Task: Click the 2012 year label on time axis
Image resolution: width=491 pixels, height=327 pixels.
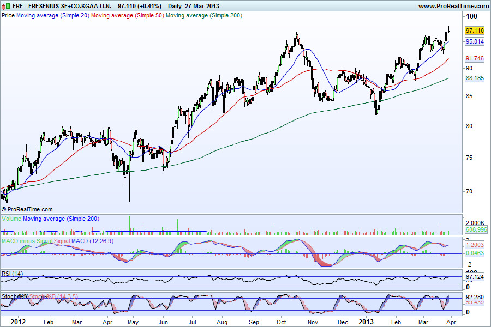Action: coord(18,322)
